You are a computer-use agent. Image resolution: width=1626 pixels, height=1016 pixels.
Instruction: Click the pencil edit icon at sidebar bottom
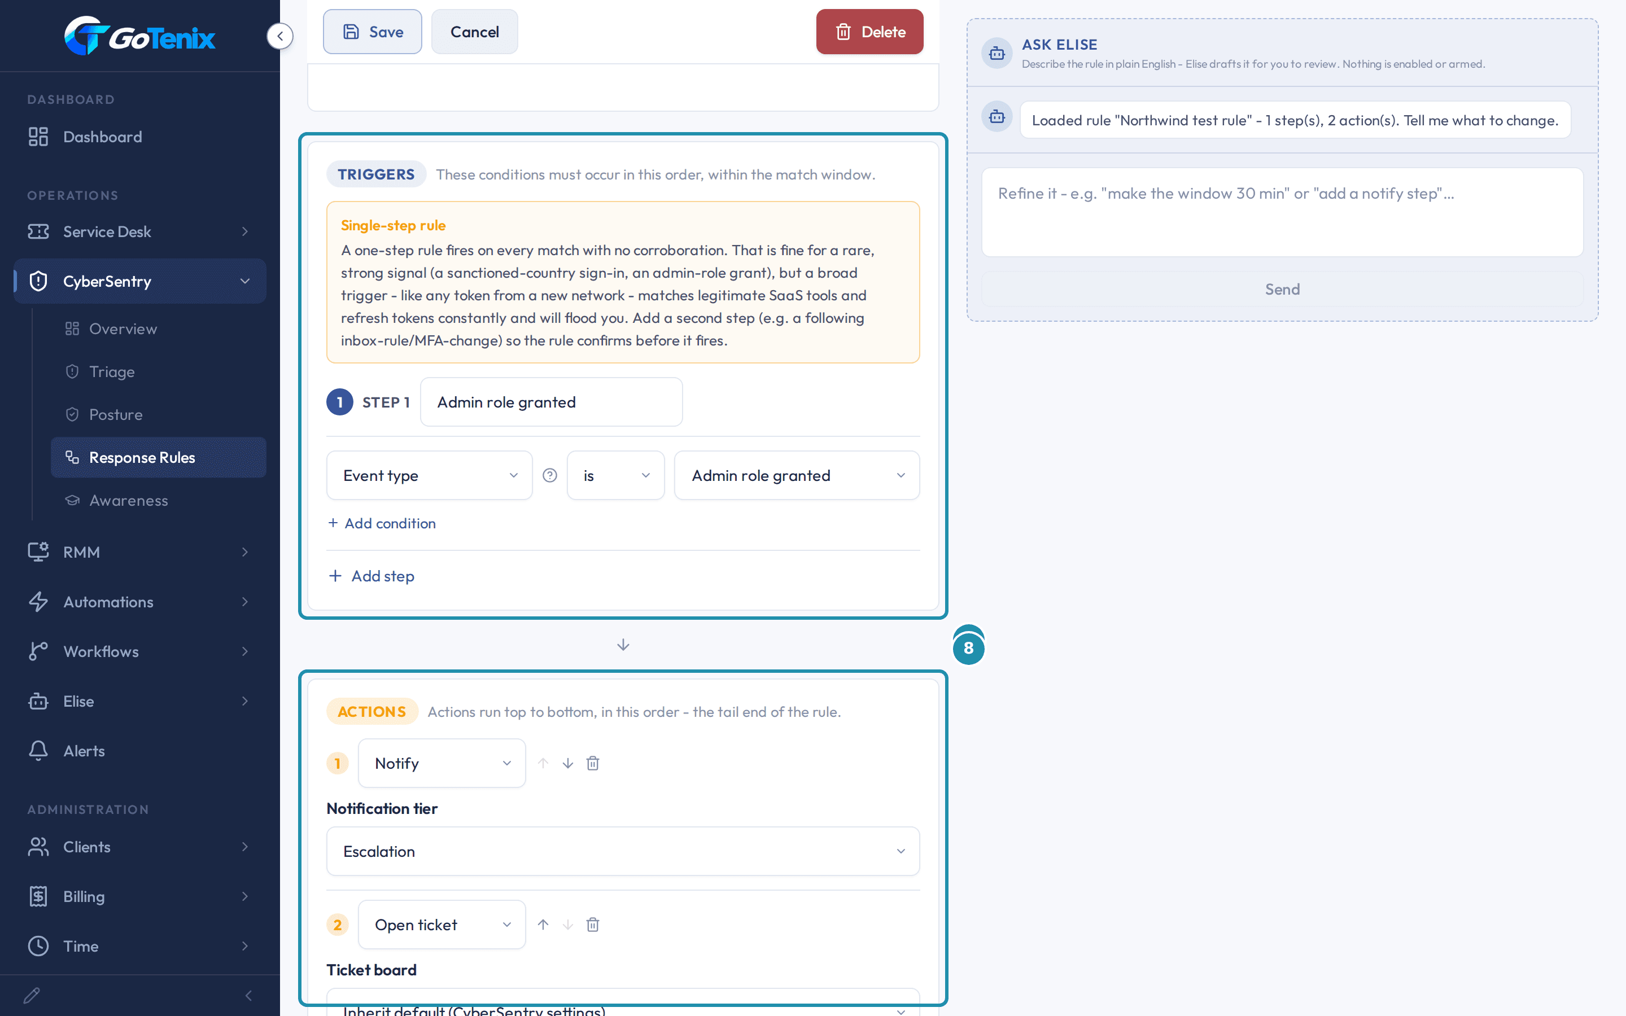[32, 995]
